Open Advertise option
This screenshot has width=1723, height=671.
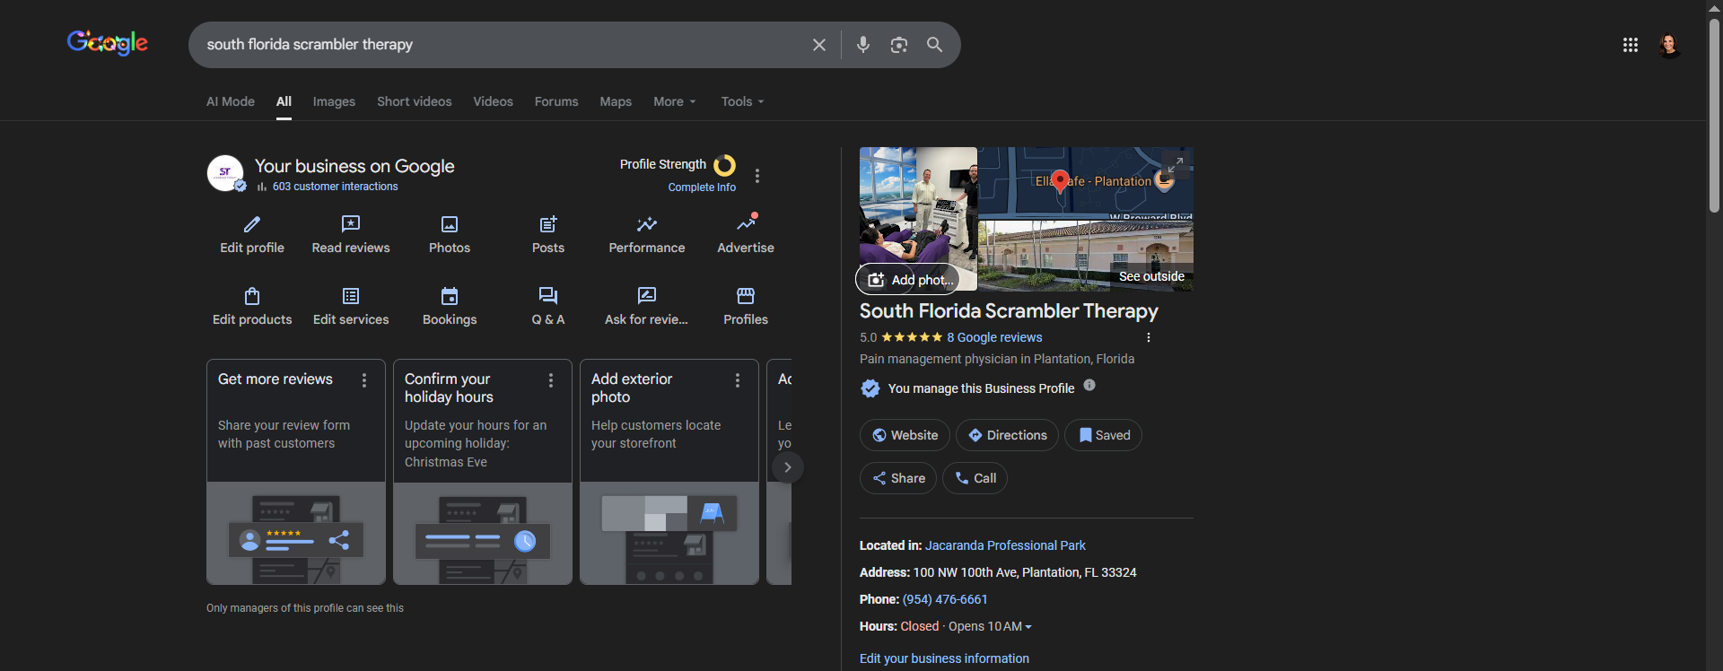tap(746, 235)
